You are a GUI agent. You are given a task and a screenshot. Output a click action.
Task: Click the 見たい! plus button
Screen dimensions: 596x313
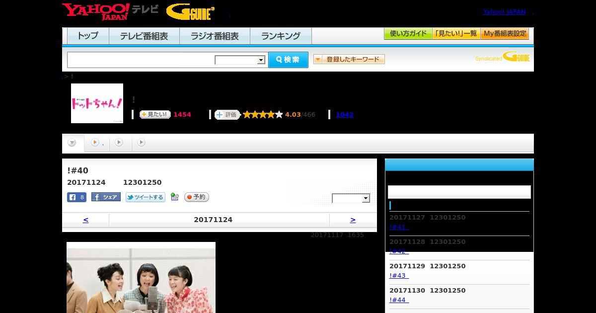(x=155, y=115)
